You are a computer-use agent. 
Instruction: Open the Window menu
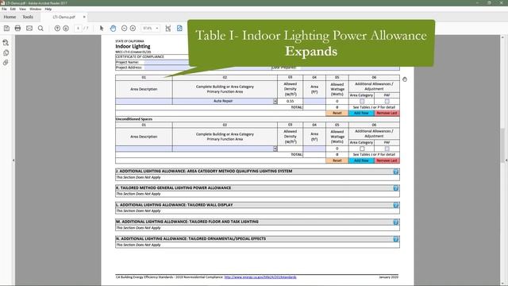[x=35, y=9]
